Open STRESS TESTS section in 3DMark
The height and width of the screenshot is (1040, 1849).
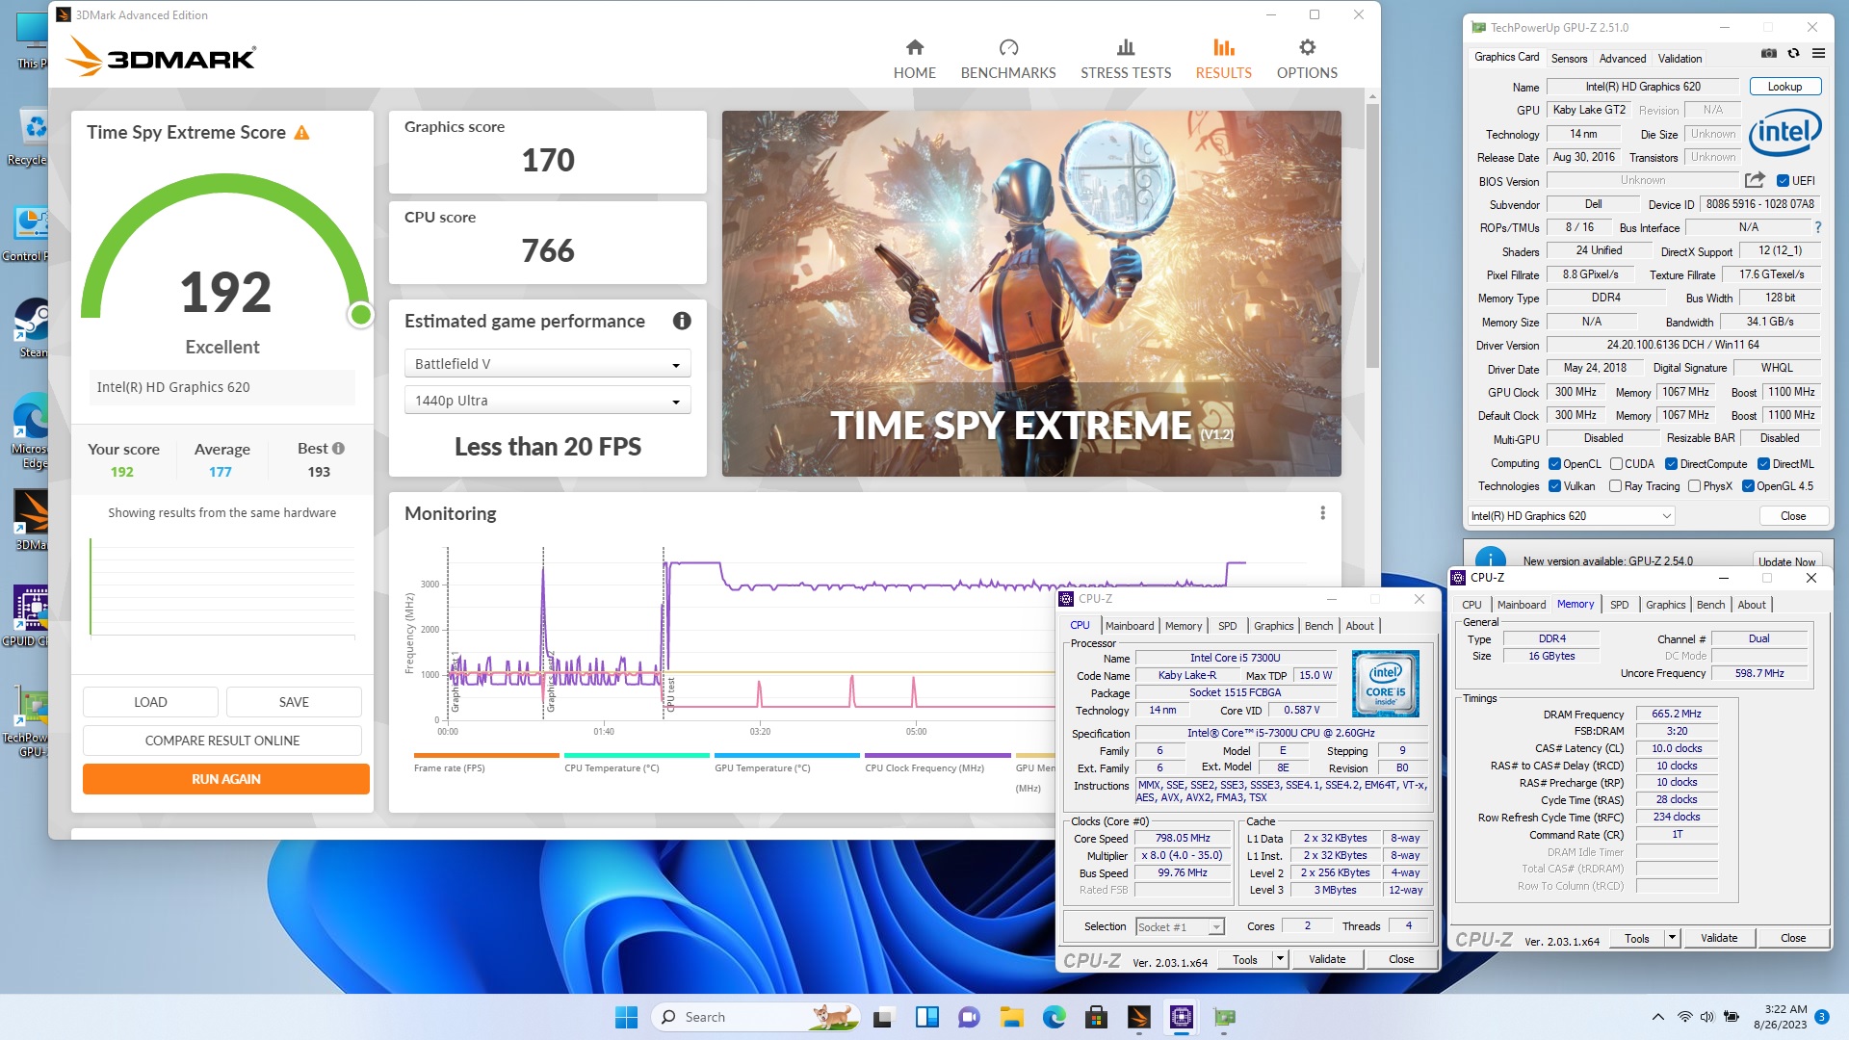[1125, 59]
